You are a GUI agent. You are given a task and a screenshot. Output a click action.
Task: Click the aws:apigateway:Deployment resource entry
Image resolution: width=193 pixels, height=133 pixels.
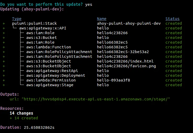coord(56,75)
